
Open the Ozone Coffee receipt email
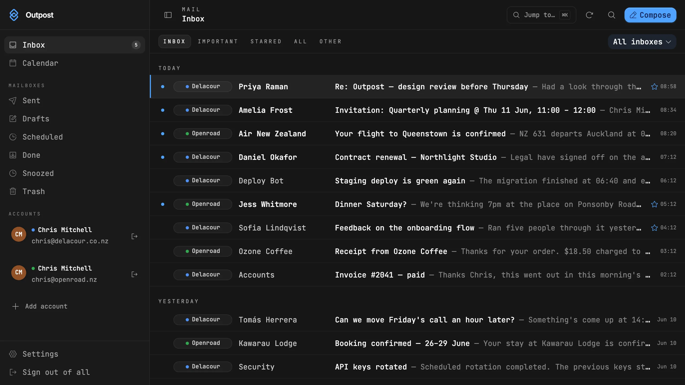tap(417, 251)
